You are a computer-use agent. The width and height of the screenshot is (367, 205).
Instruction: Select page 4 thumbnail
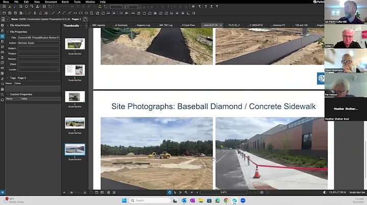75,123
